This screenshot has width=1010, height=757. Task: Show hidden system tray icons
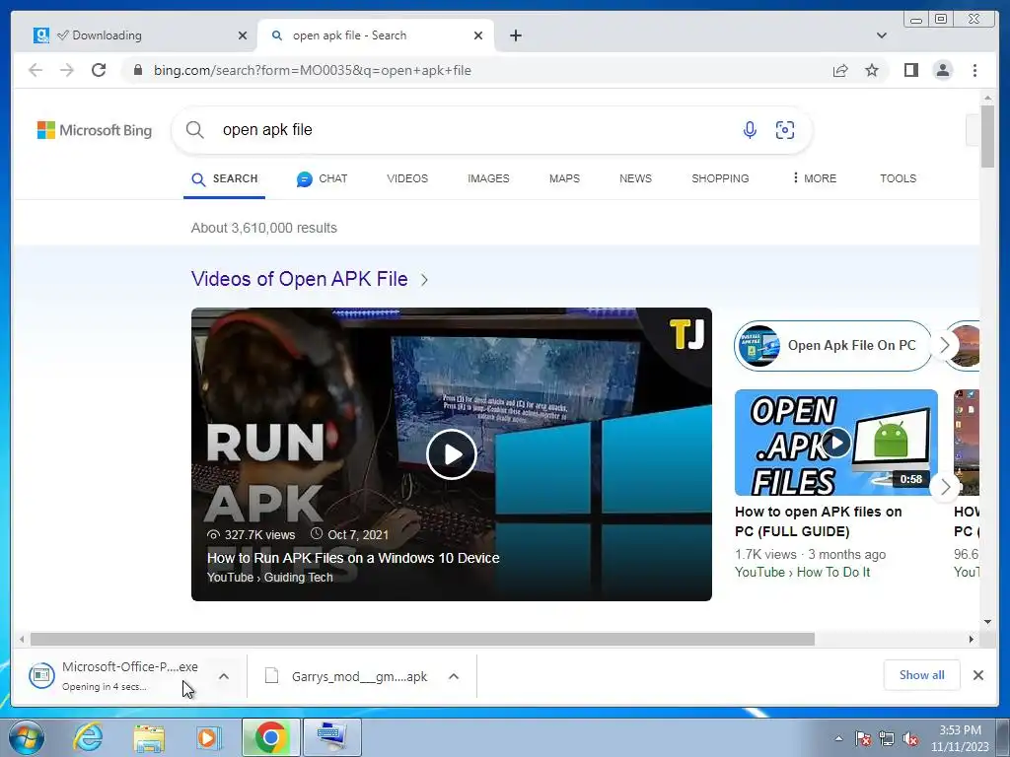pos(838,738)
